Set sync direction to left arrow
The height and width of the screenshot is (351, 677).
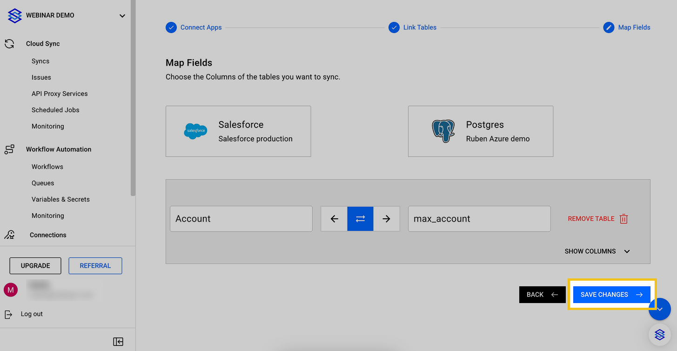point(334,219)
